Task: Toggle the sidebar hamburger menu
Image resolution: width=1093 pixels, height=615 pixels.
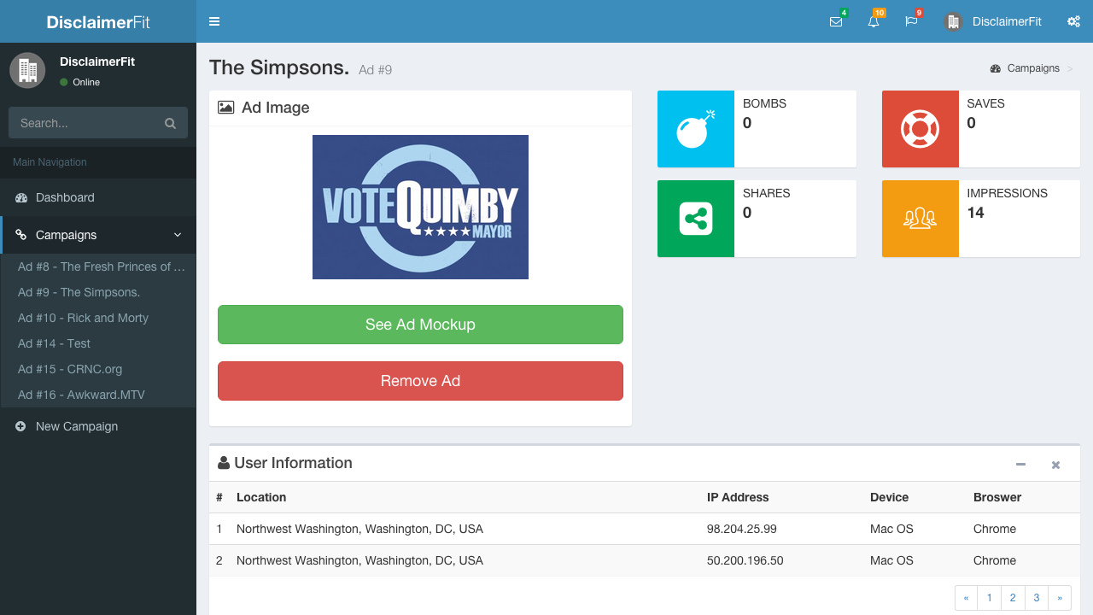Action: (x=214, y=21)
